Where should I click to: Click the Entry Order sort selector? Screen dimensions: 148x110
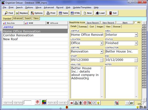(13, 23)
